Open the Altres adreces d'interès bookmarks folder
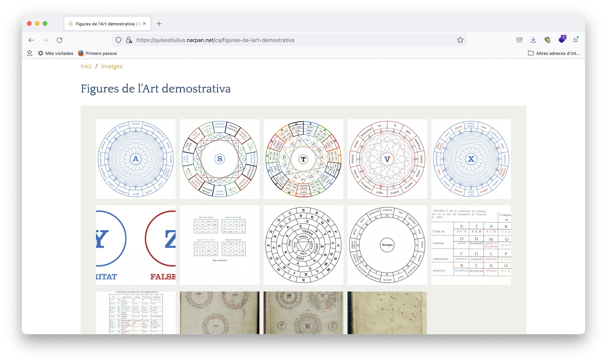Viewport: 607px width, 363px height. (x=554, y=53)
